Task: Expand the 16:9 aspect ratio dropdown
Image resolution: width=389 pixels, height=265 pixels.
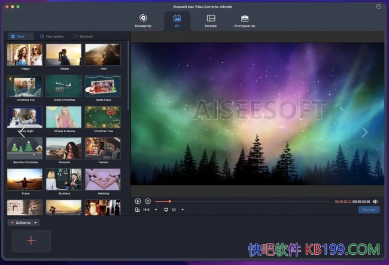Action: (x=156, y=210)
